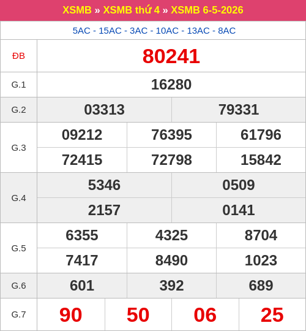
Task: Select G.3 number 72798
Action: (x=171, y=160)
